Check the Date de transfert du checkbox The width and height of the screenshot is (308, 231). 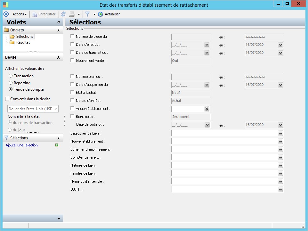72,52
